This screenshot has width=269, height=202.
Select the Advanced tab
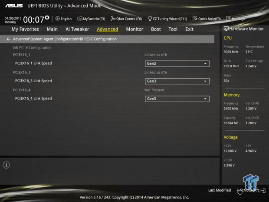click(x=108, y=29)
